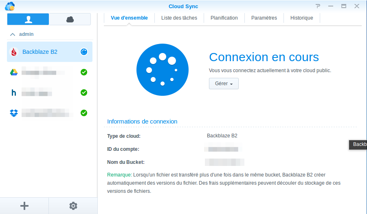This screenshot has width=367, height=214.
Task: Open the gear settings at sidebar bottom
Action: click(73, 206)
